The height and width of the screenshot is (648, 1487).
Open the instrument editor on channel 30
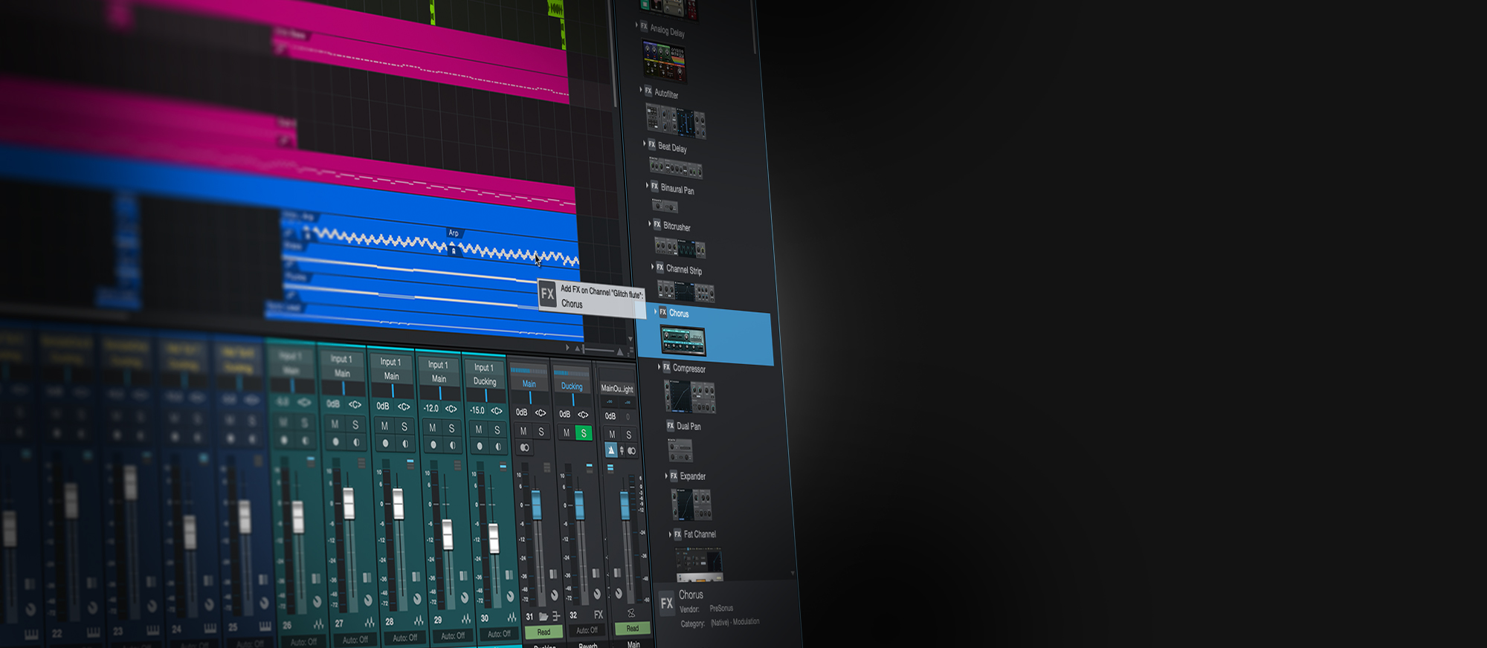[512, 618]
